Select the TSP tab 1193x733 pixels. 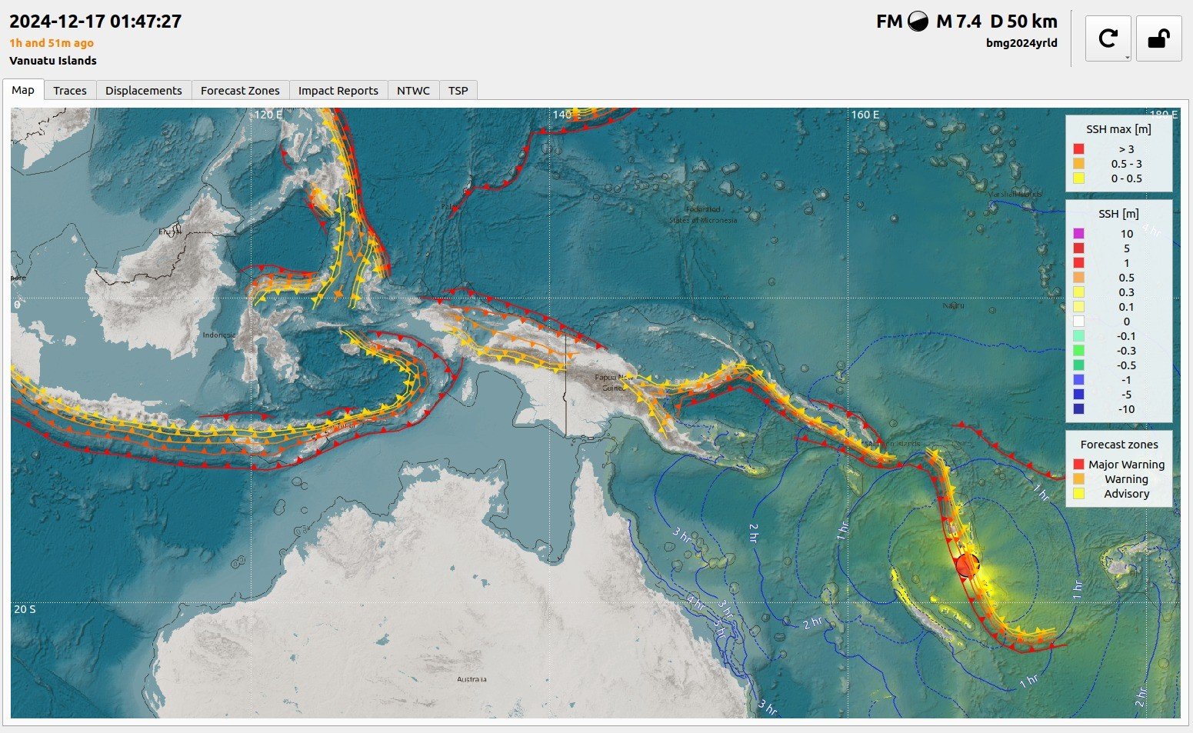click(x=458, y=90)
